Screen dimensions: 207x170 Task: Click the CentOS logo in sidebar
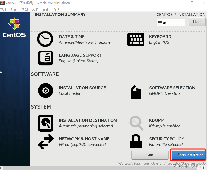(x=14, y=27)
